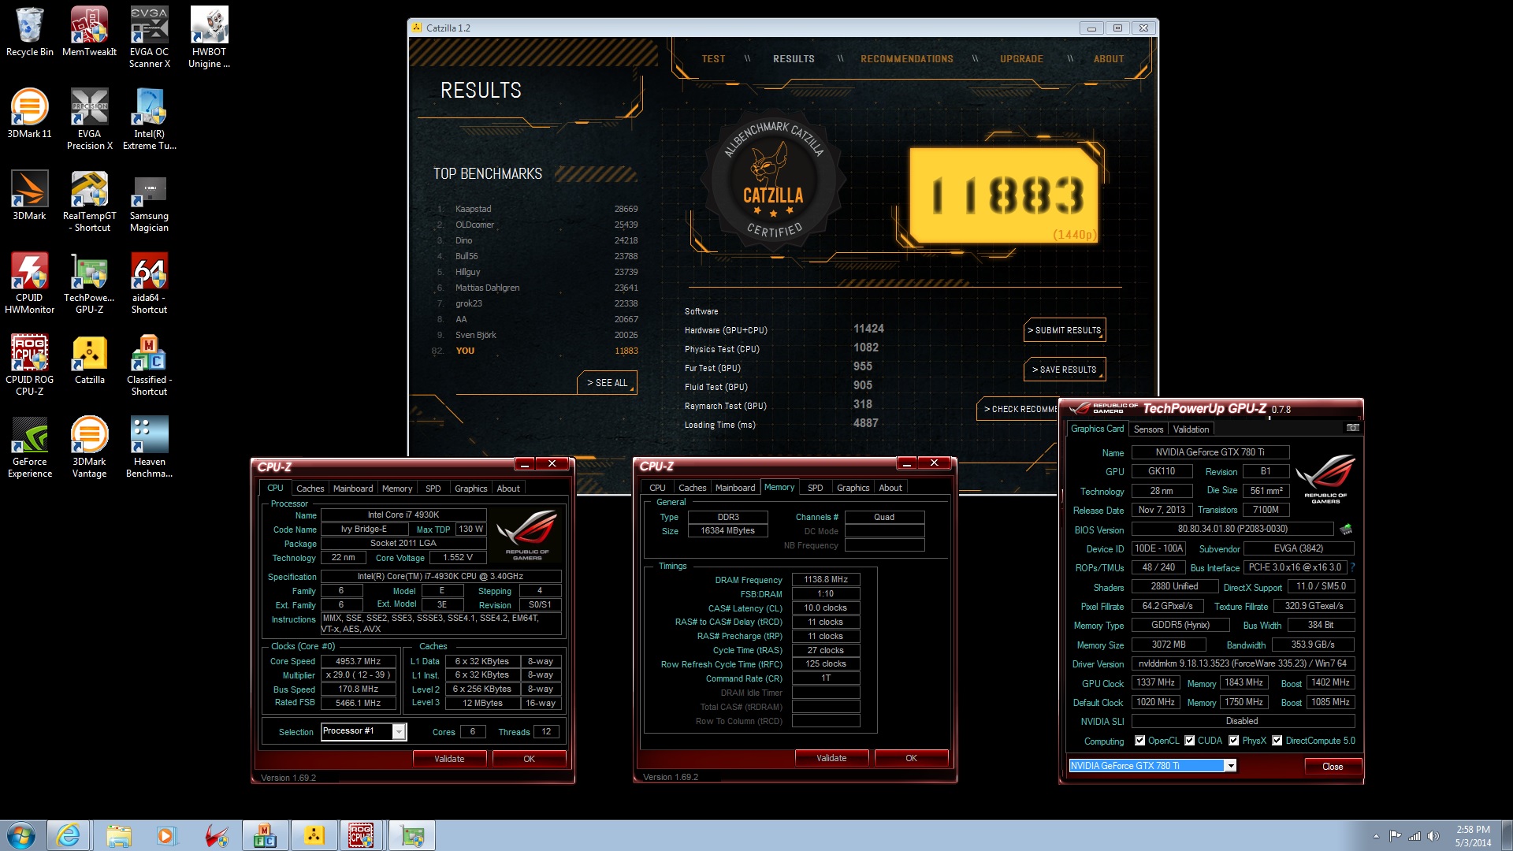Click the BIOS Version field in GPU-Z
The height and width of the screenshot is (851, 1513).
(x=1232, y=530)
